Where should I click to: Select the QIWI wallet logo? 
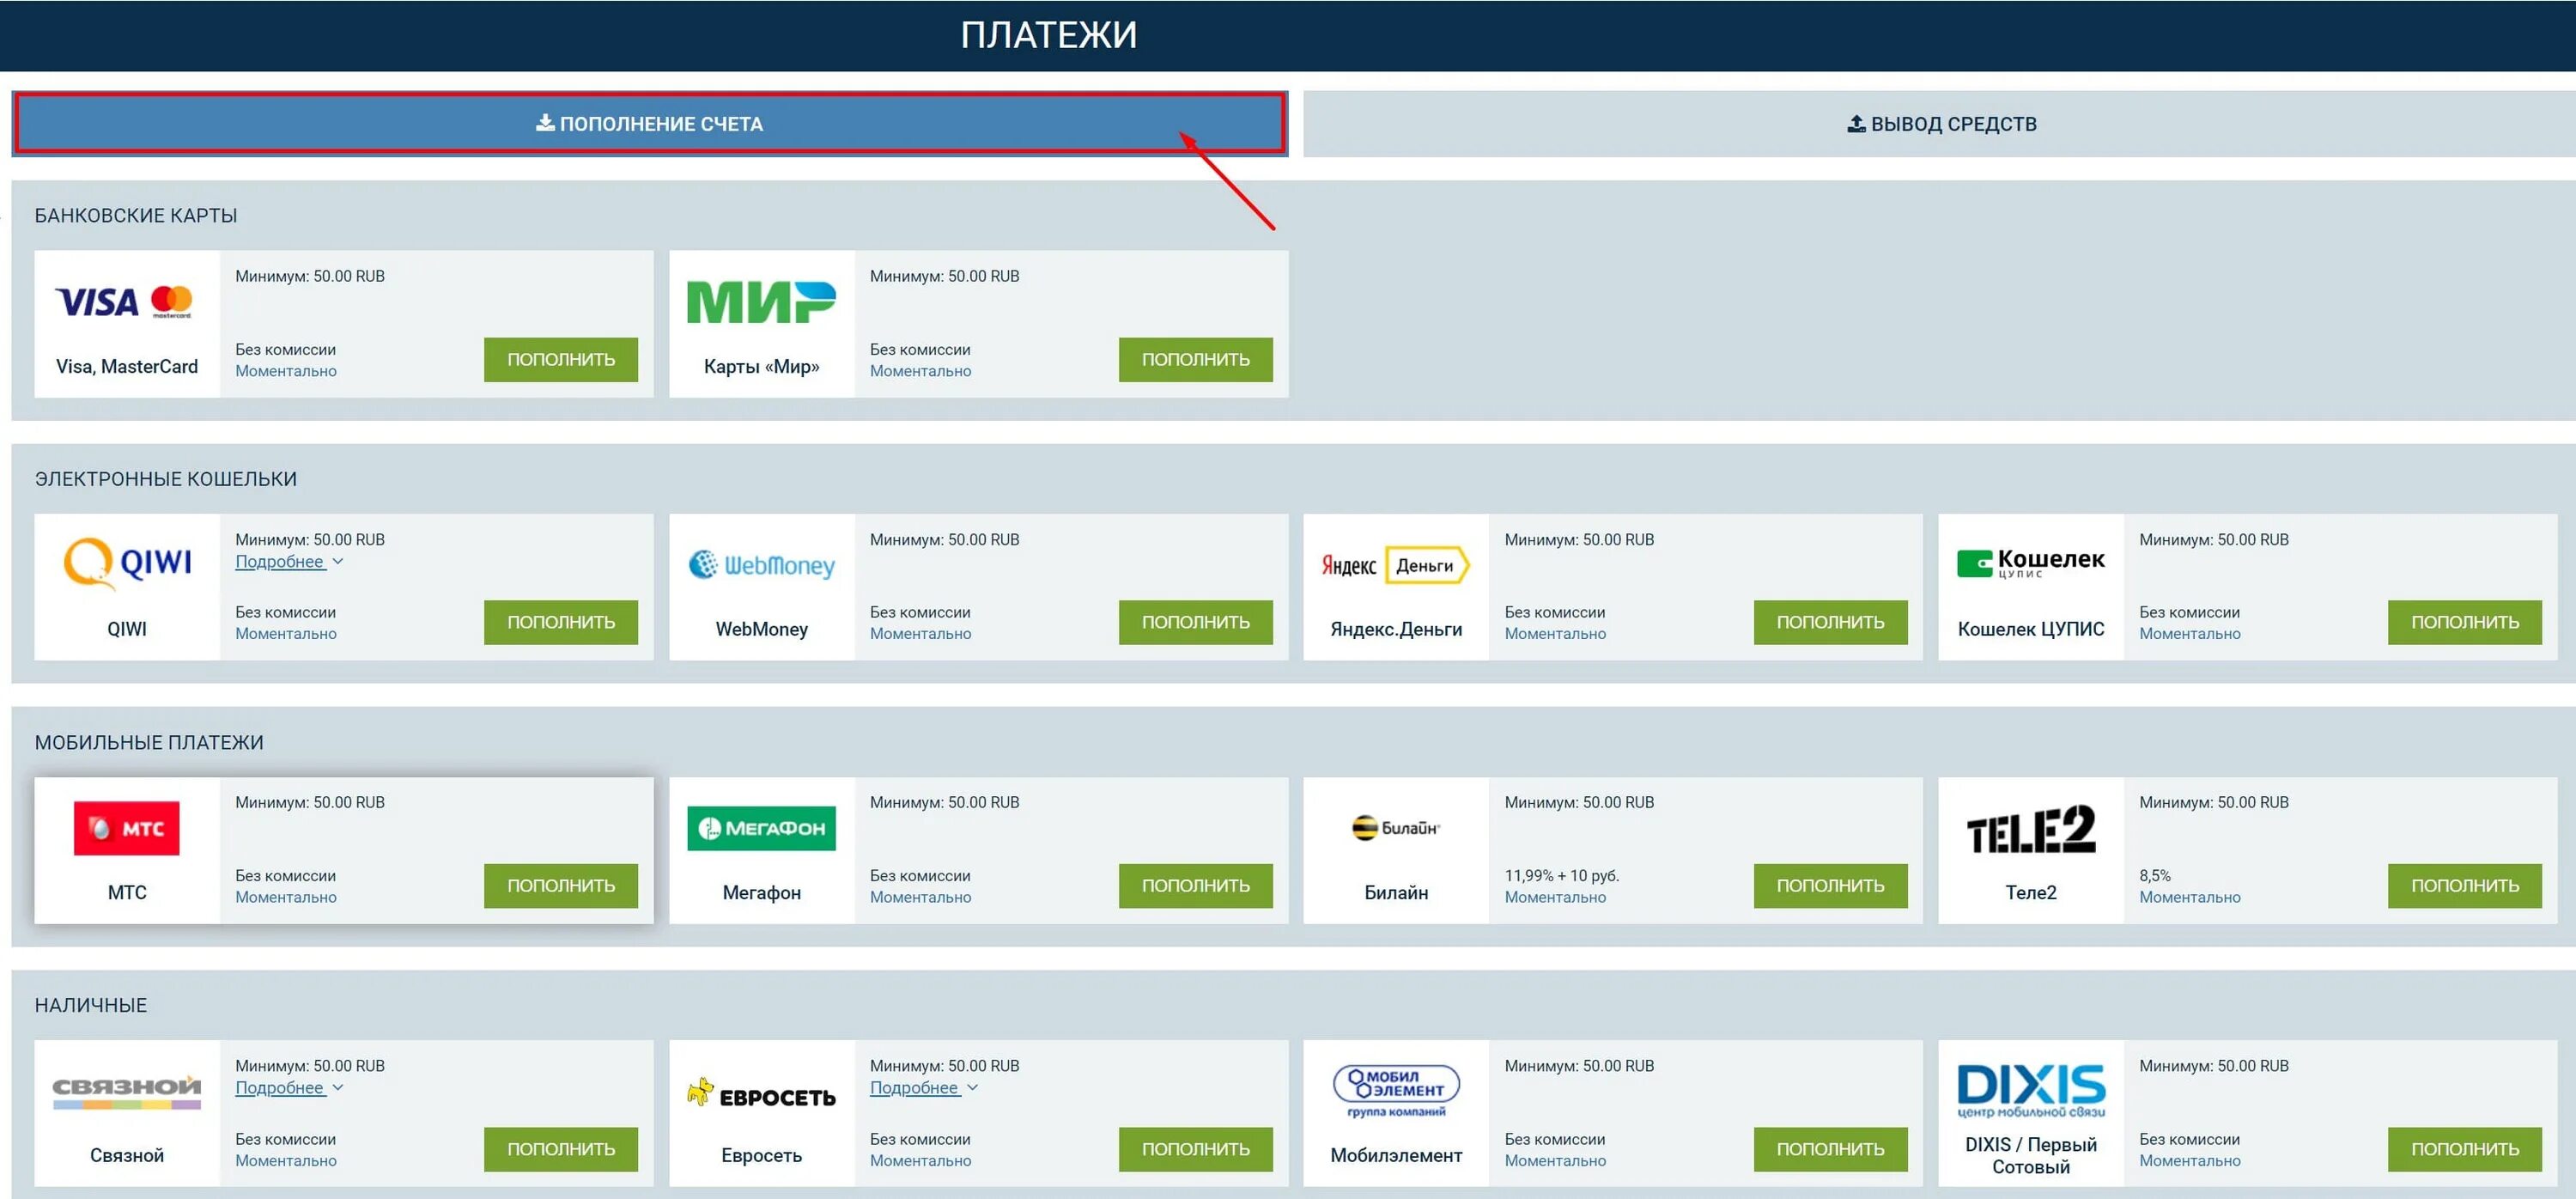pyautogui.click(x=127, y=564)
